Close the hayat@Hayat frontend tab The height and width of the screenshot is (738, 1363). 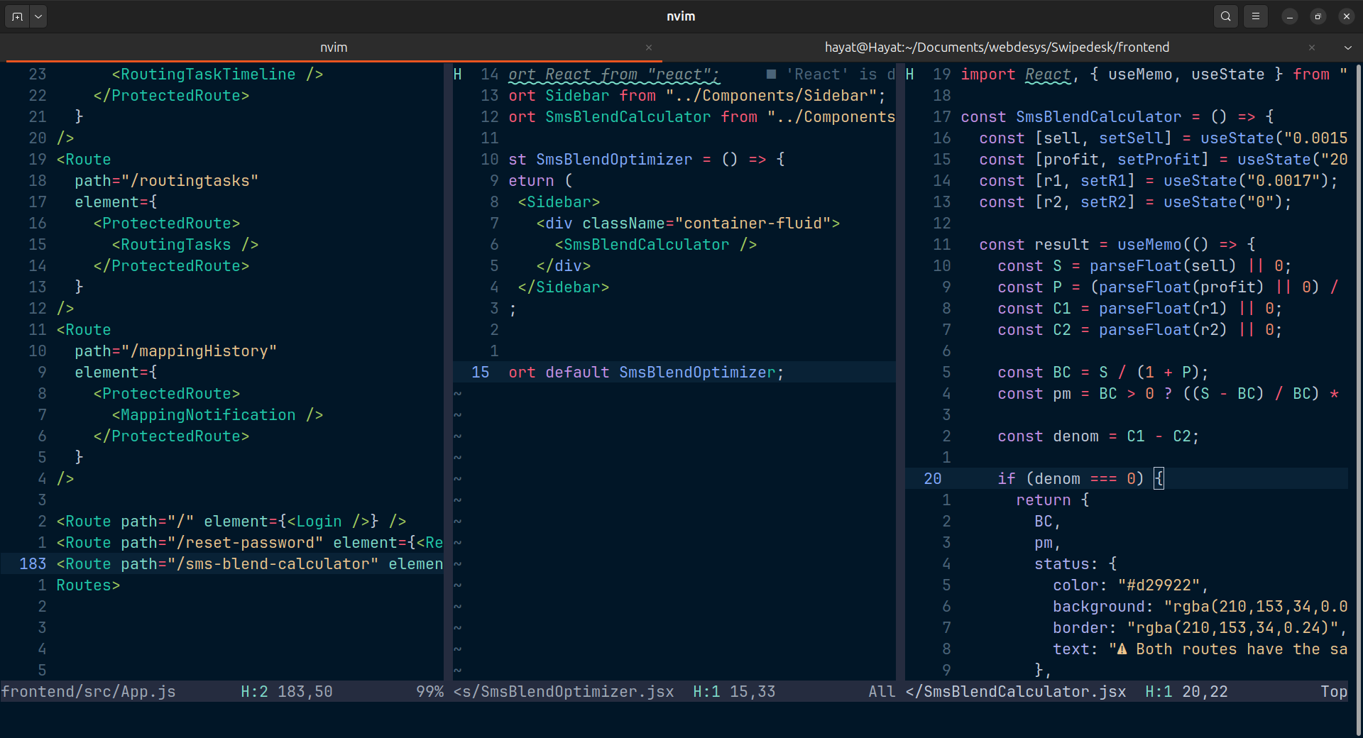(x=1311, y=48)
